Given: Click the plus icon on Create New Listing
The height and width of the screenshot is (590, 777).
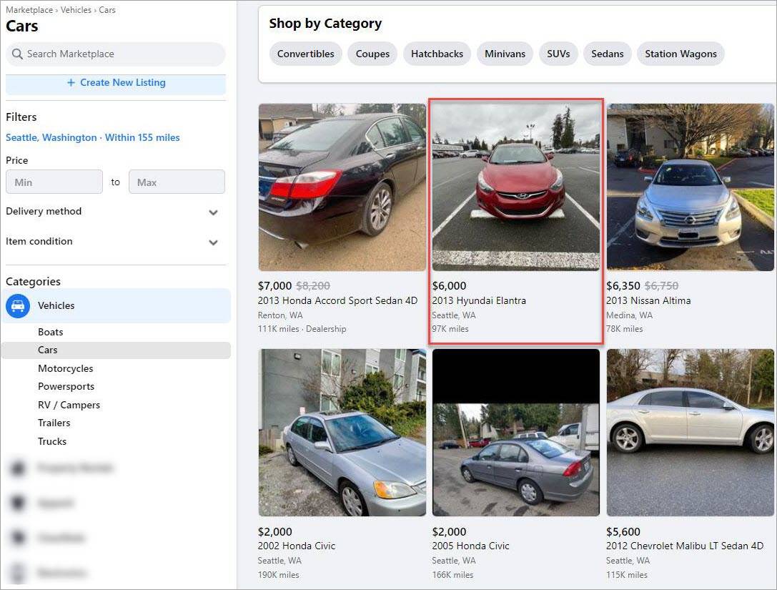Looking at the screenshot, I should pyautogui.click(x=71, y=83).
